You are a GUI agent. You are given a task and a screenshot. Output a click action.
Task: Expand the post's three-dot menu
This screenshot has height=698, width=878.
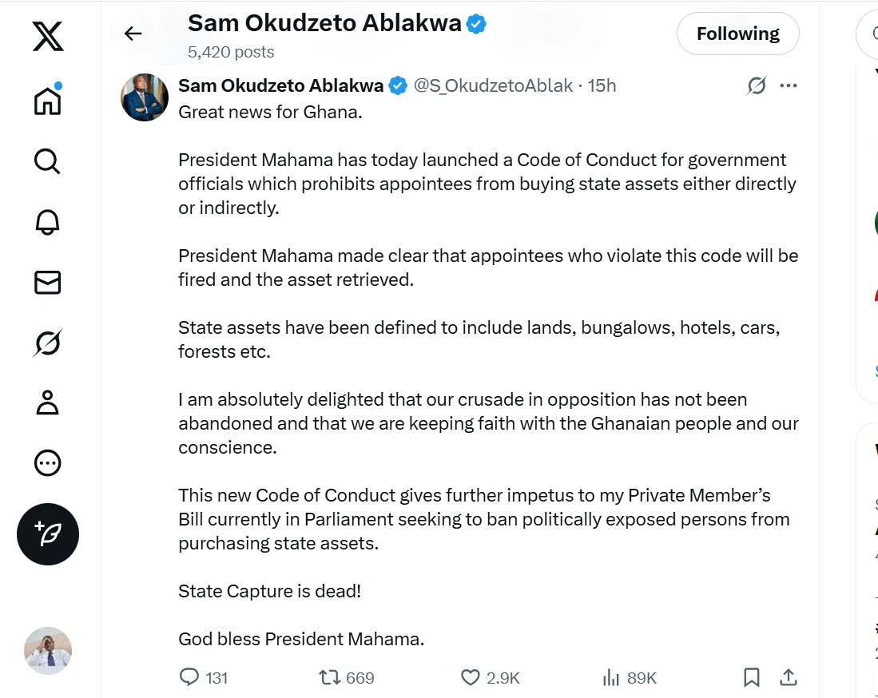pyautogui.click(x=789, y=85)
